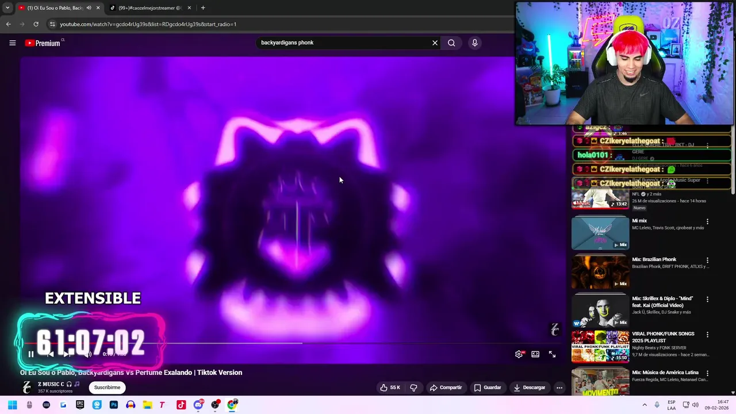
Task: Toggle theater mode in the player
Action: (x=535, y=354)
